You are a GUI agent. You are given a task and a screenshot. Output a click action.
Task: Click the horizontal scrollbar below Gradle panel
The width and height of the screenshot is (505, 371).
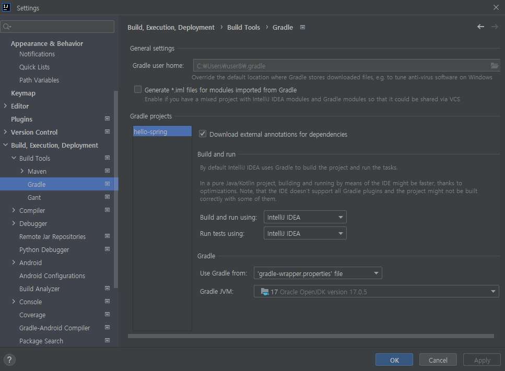311,336
